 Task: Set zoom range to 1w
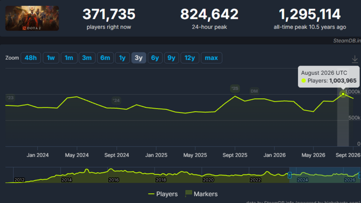[51, 58]
